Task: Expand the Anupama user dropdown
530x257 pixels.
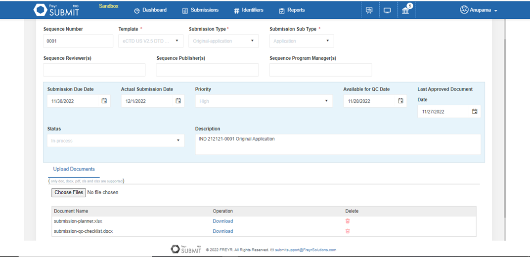Action: 495,11
